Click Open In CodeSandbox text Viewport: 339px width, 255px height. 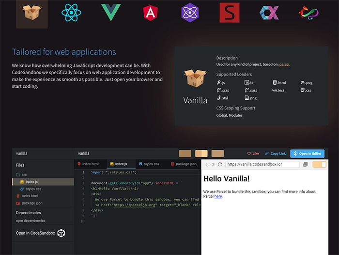click(35, 233)
